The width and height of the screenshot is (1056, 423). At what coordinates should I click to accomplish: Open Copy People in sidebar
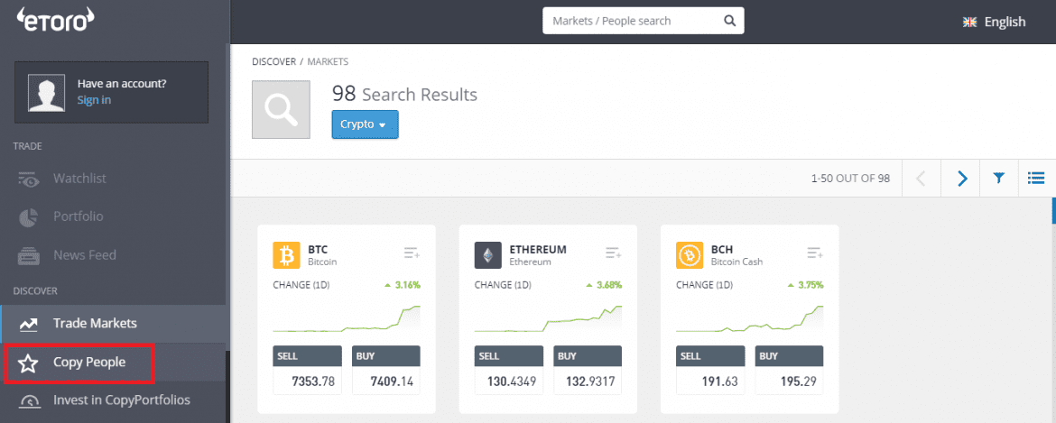pyautogui.click(x=88, y=363)
